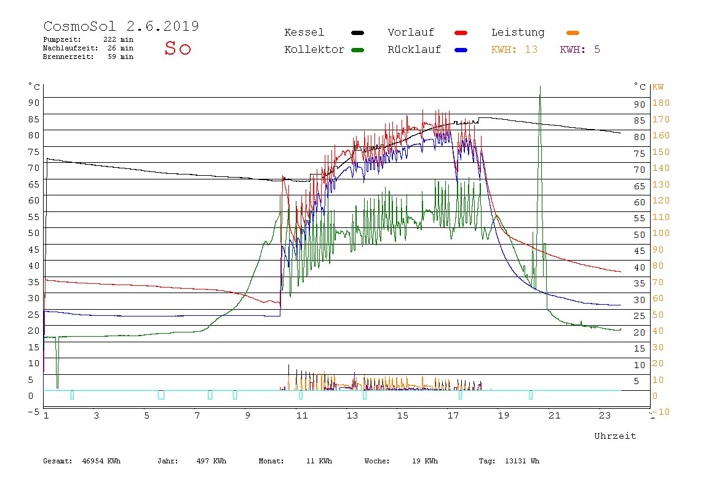Select "-5" on the left temperature axis
The image size is (706, 499).
(34, 411)
